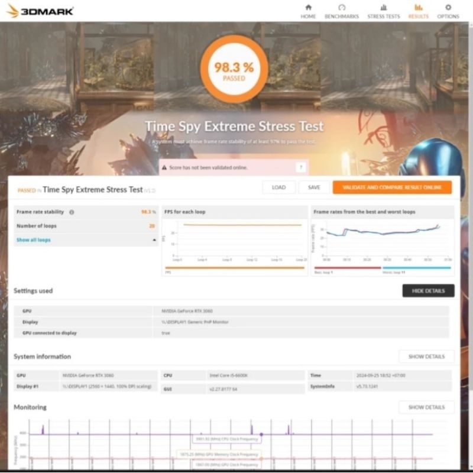Click the 'true' value in Settings used

coord(166,333)
